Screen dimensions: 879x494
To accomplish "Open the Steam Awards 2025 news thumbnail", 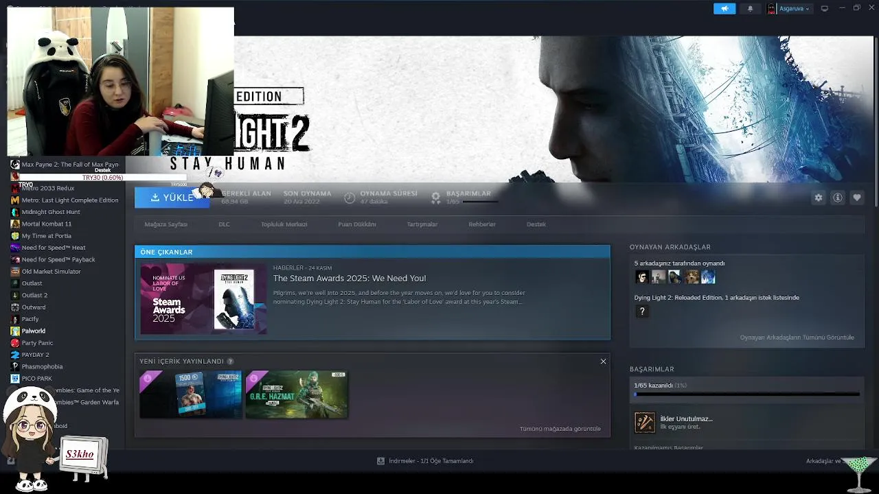I will coord(203,300).
